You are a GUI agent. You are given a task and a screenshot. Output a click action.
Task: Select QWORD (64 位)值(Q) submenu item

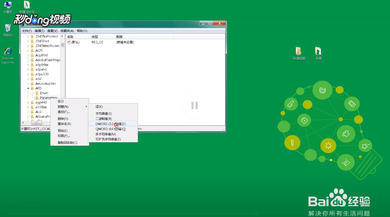pos(113,129)
